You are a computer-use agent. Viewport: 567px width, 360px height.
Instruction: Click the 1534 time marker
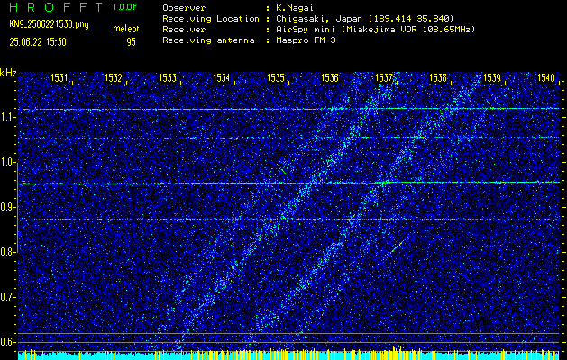pyautogui.click(x=222, y=77)
